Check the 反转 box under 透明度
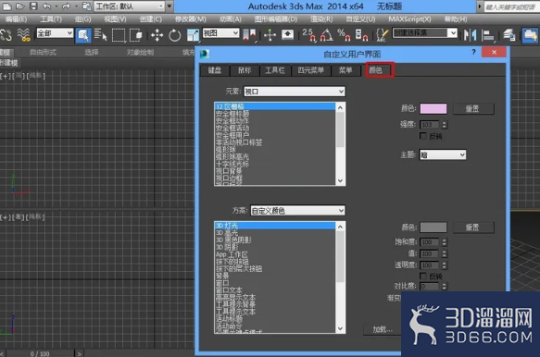The height and width of the screenshot is (357, 540). [x=423, y=276]
